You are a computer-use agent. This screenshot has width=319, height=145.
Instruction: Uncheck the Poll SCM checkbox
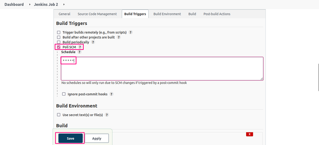point(59,47)
